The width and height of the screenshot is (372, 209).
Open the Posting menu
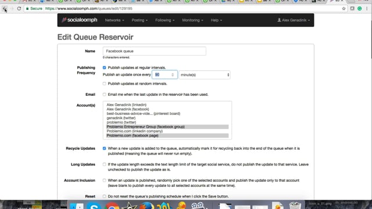(x=139, y=20)
